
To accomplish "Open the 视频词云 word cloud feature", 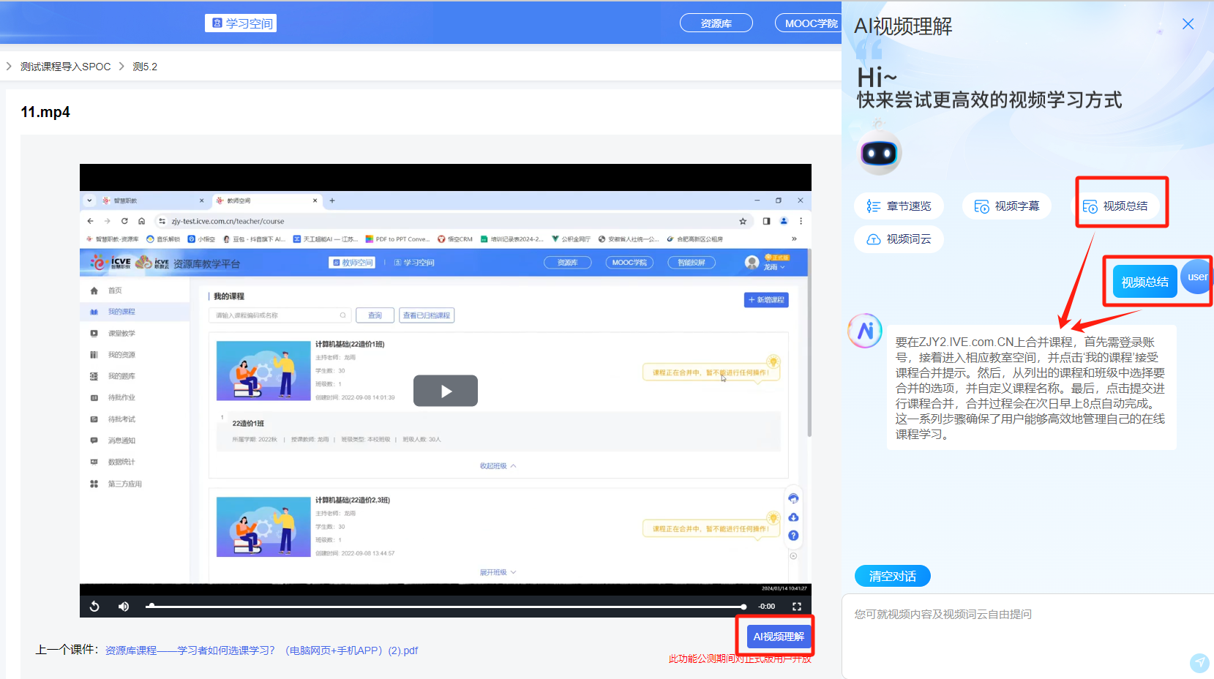I will pos(899,239).
